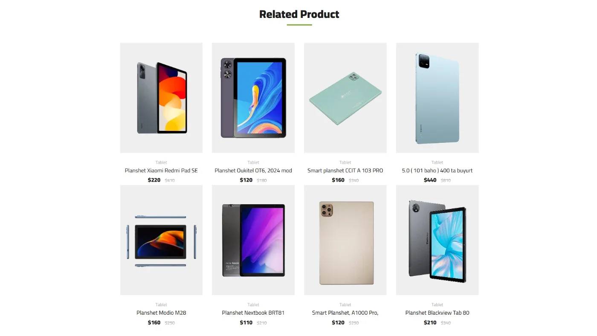Open the Planshet Blackview Tab 80 title
The width and height of the screenshot is (597, 336).
pos(438,313)
